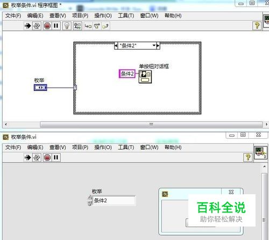The width and height of the screenshot is (269, 240).
Task: Open 编辑(E) menu in block diagram window
Action: coord(35,16)
